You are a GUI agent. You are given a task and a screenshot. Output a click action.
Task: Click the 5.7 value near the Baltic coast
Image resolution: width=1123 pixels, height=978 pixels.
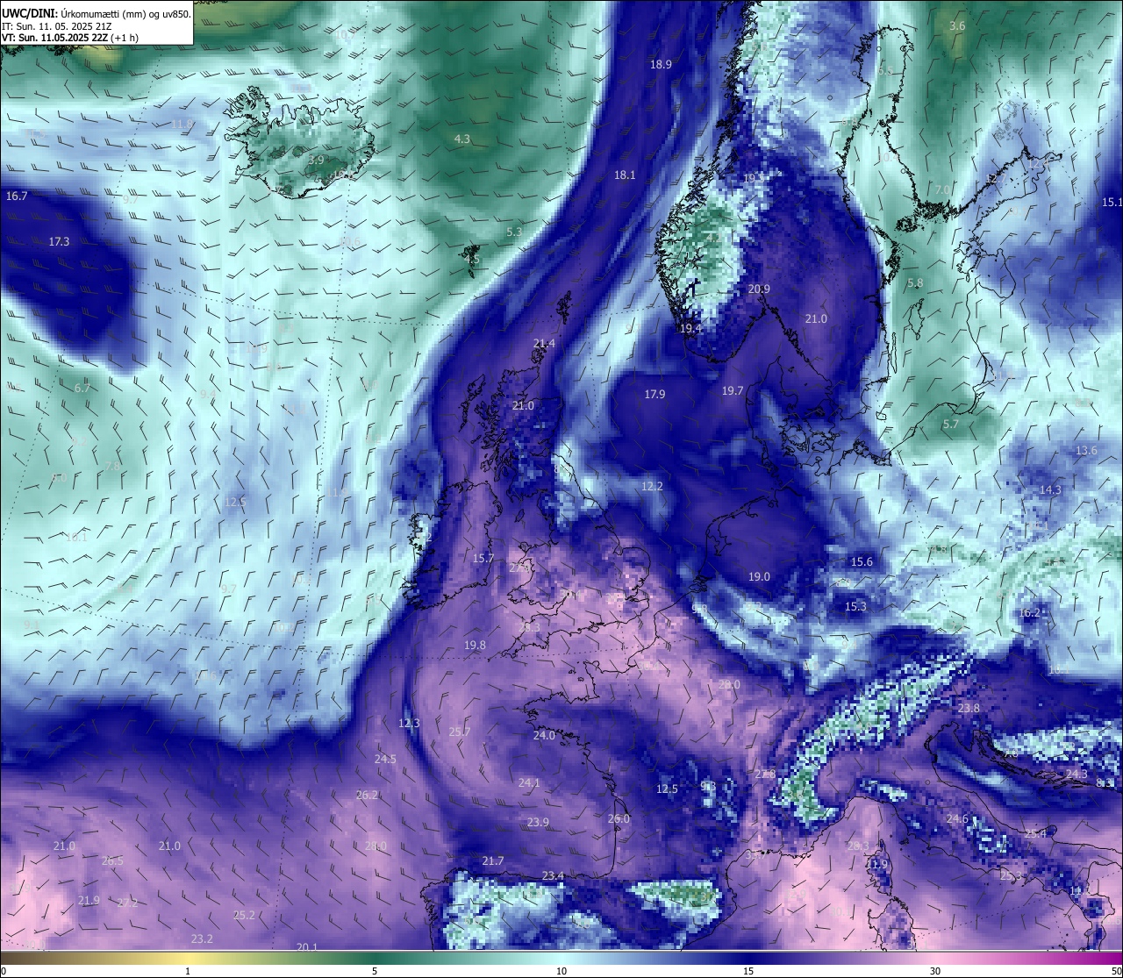(x=950, y=425)
